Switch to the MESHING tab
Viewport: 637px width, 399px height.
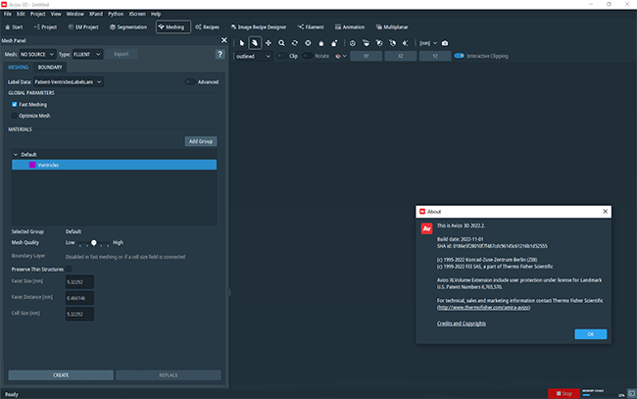[19, 68]
